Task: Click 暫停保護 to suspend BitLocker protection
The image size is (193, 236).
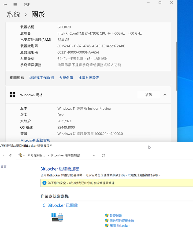Action: click(116, 215)
